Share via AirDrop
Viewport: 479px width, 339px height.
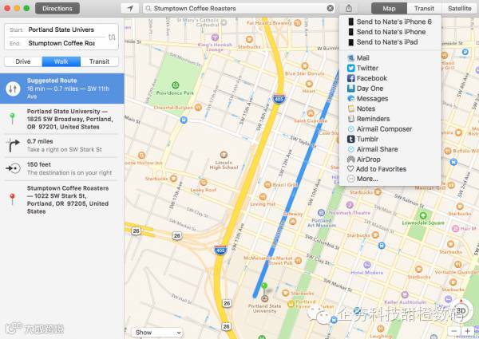click(x=390, y=160)
